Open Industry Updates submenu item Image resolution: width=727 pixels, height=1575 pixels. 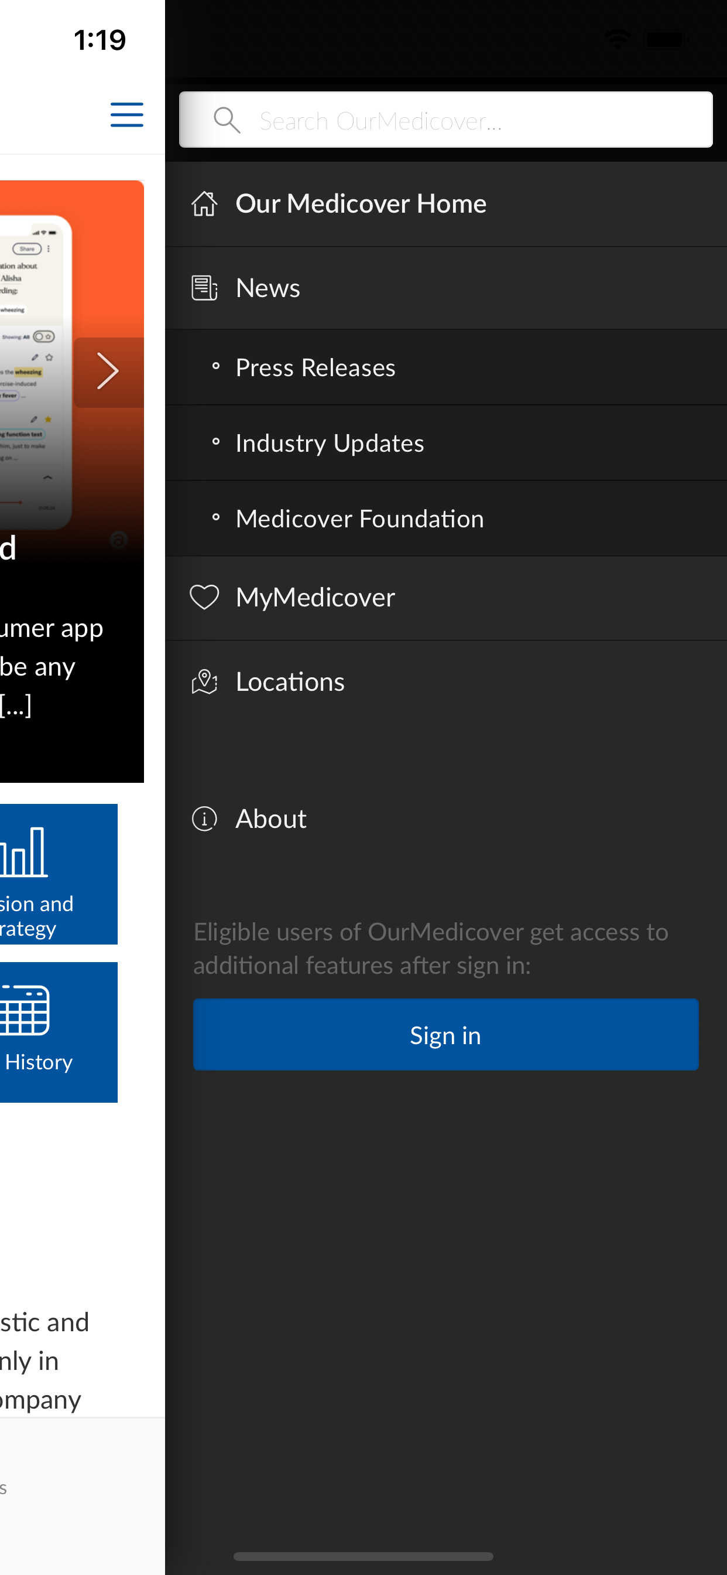point(445,444)
